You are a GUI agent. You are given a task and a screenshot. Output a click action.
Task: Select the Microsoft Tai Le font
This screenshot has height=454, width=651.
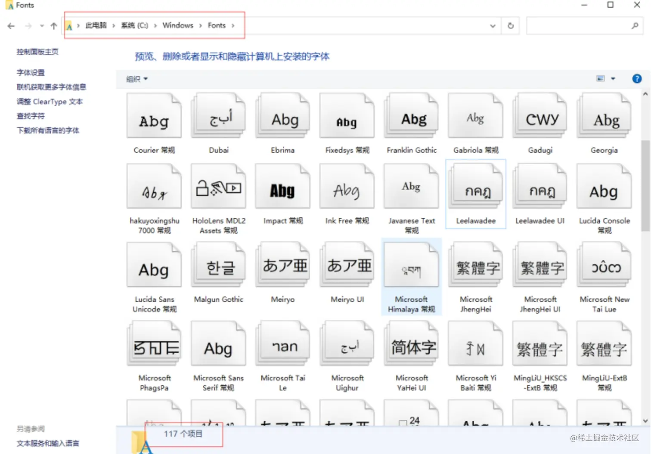283,344
